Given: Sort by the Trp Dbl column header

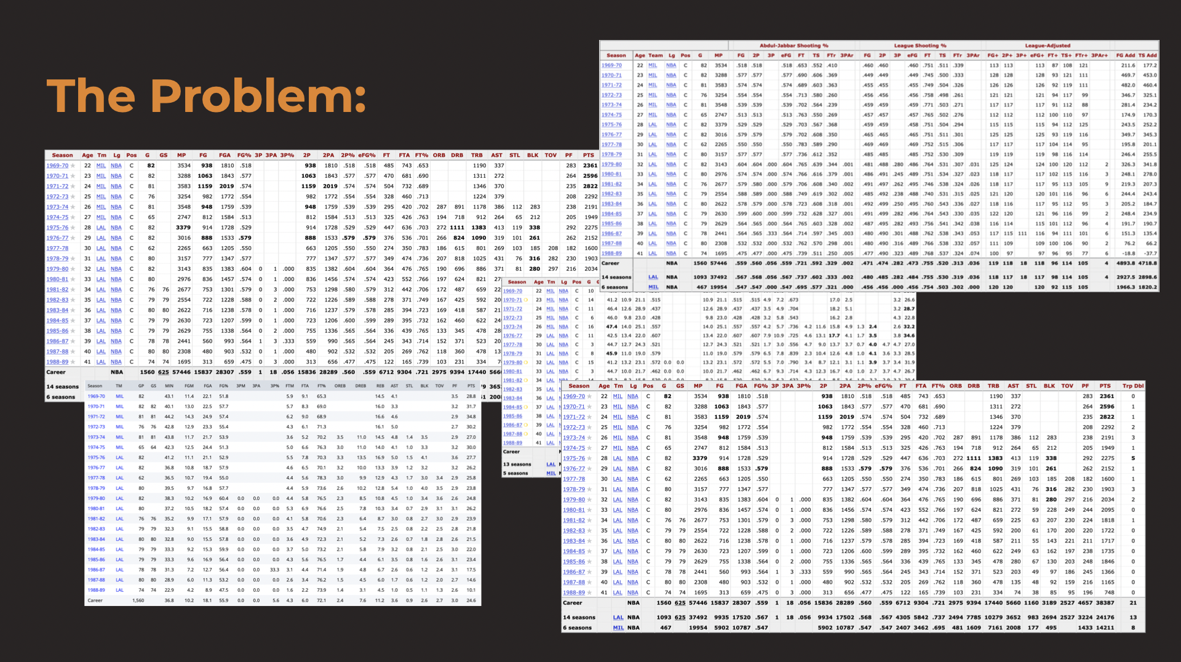Looking at the screenshot, I should [x=1133, y=386].
